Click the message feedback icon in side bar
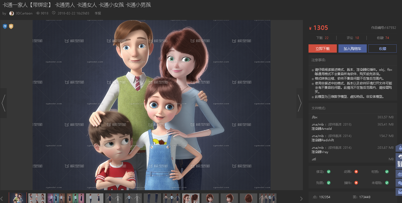This screenshot has width=402, height=203. pyautogui.click(x=399, y=192)
